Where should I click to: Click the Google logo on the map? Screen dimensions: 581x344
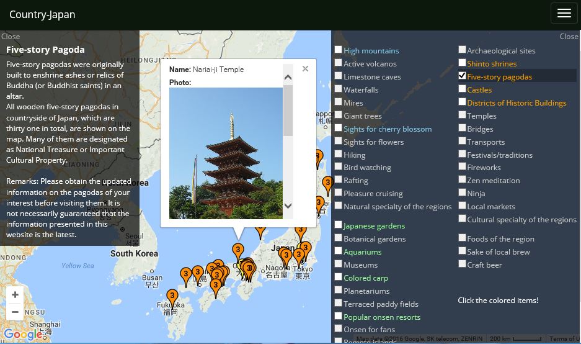coord(23,335)
